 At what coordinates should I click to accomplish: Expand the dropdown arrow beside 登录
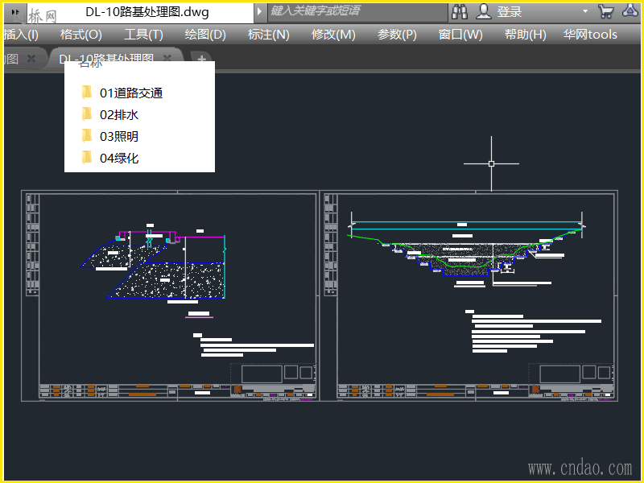[585, 11]
